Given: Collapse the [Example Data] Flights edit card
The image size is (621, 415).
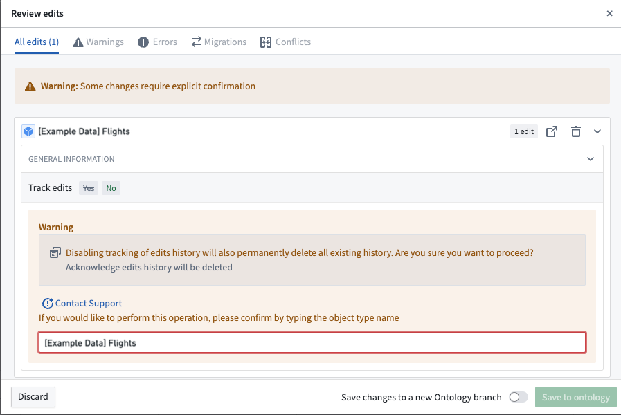Looking at the screenshot, I should tap(597, 131).
